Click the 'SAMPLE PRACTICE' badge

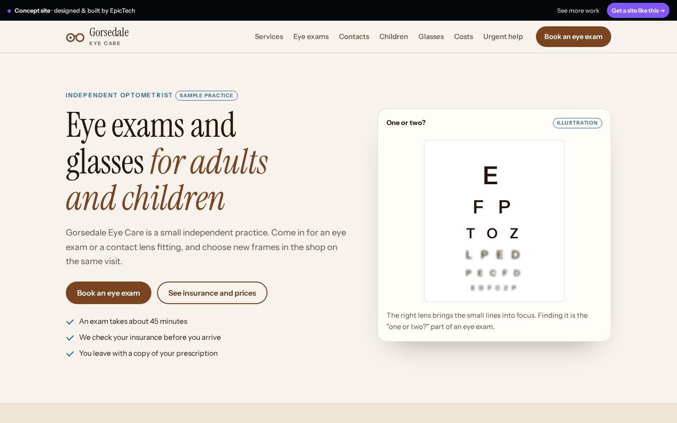pos(206,95)
